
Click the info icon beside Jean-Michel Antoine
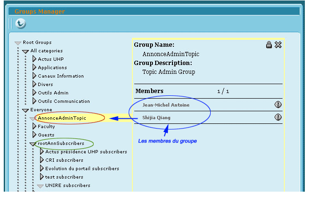click(278, 105)
